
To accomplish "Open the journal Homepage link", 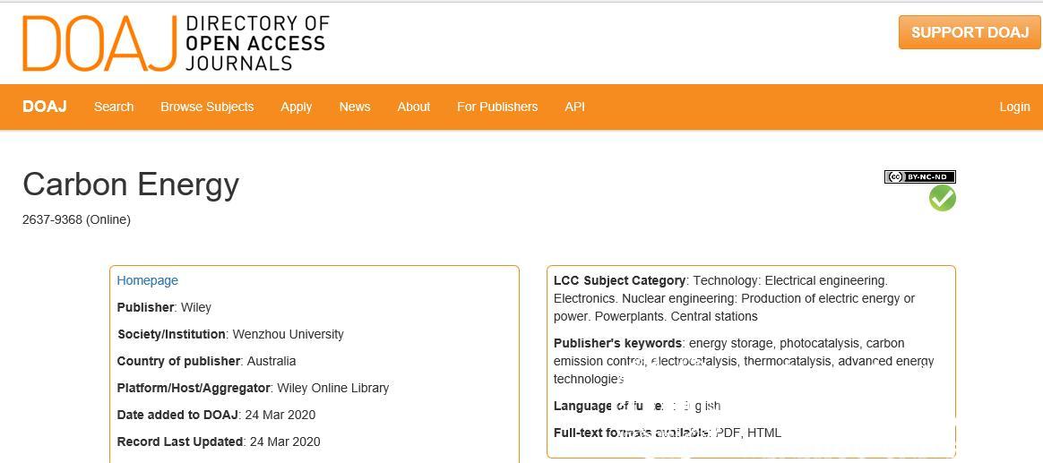I will pos(148,280).
